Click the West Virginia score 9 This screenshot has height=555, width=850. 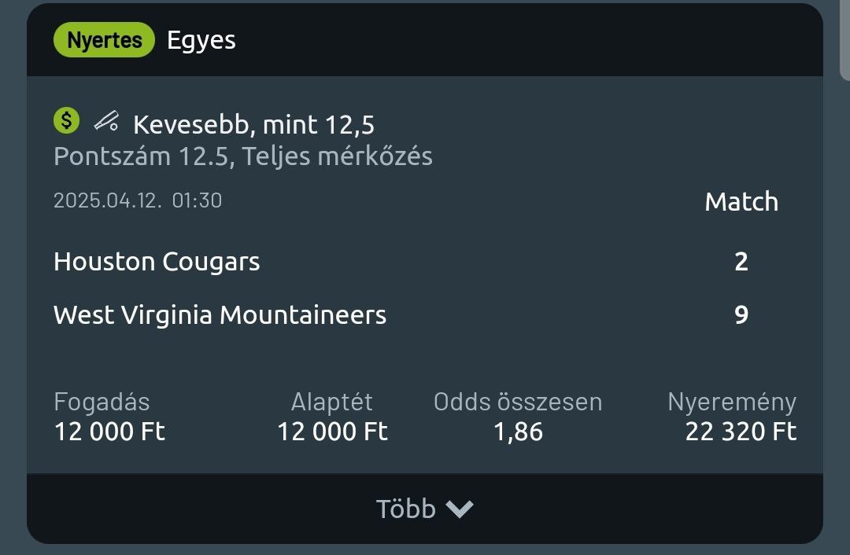(741, 315)
